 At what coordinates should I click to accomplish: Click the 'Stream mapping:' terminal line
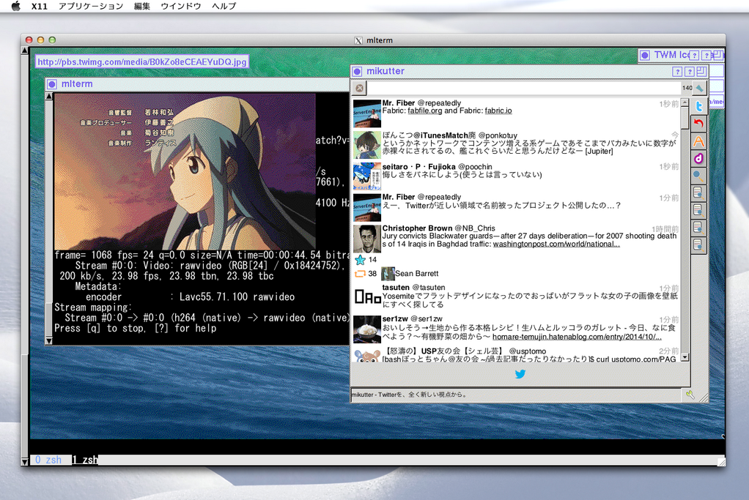tap(92, 307)
